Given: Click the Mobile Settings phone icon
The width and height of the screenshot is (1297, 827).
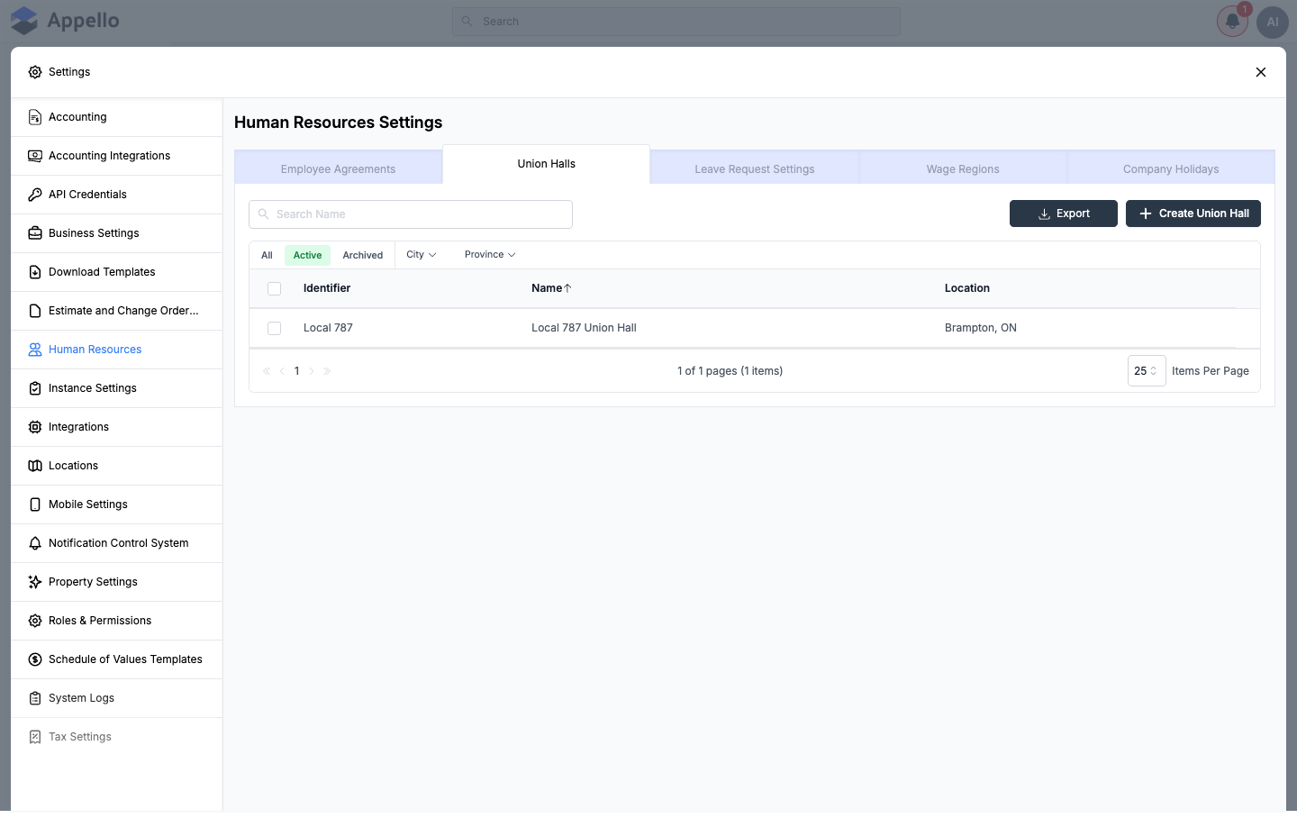Looking at the screenshot, I should point(35,504).
